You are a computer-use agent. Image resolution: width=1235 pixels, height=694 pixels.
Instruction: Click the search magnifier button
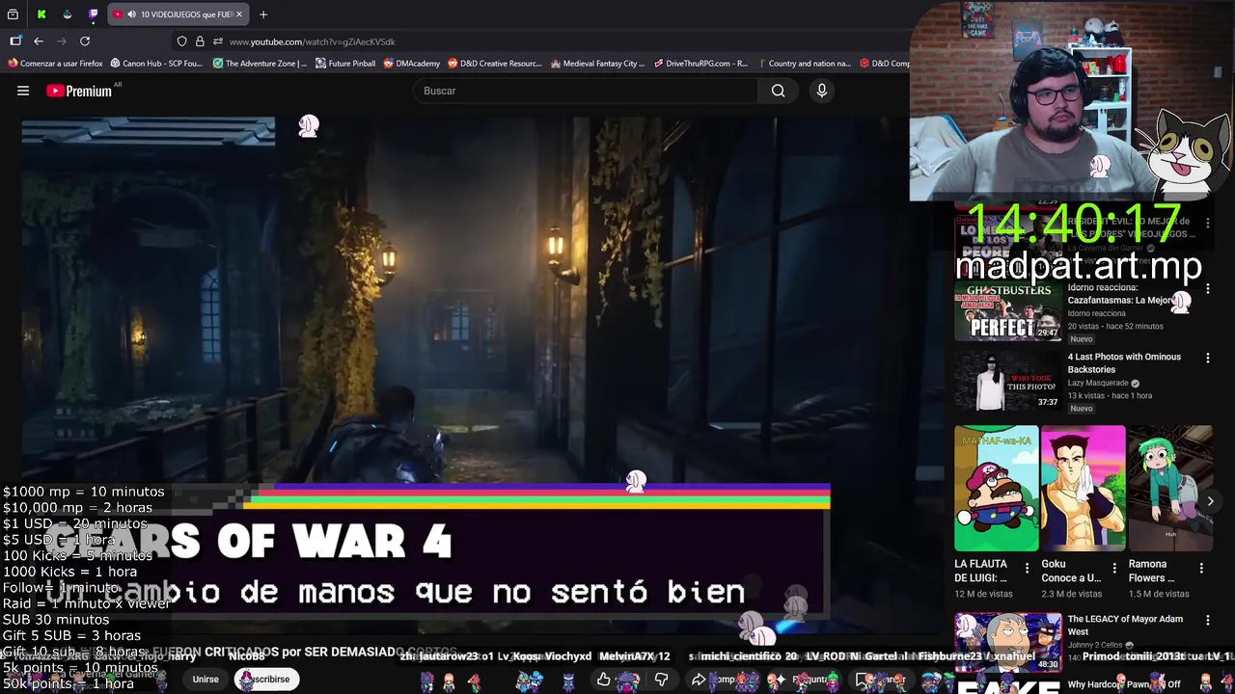778,91
